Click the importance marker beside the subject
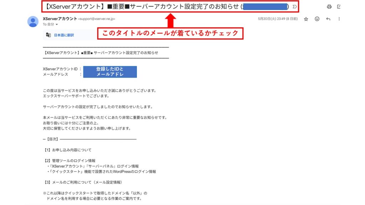Viewport: 365px width, 205px height. coord(294,7)
